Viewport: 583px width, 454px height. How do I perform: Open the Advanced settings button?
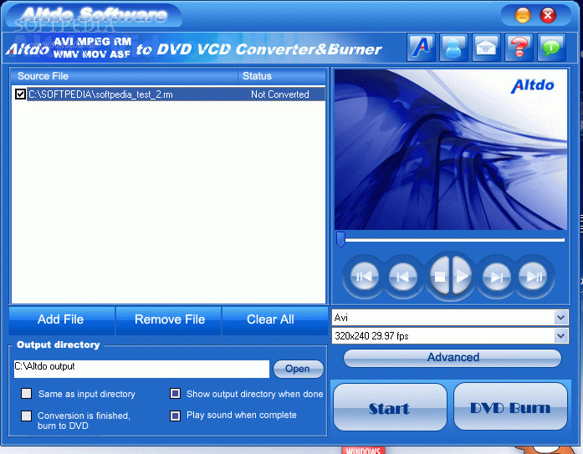[x=453, y=358]
